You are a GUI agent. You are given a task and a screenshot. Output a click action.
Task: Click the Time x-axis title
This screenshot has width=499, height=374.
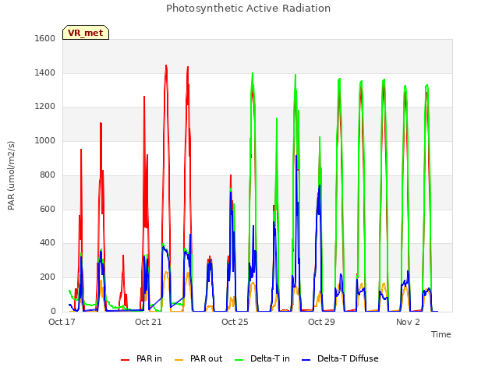[441, 334]
